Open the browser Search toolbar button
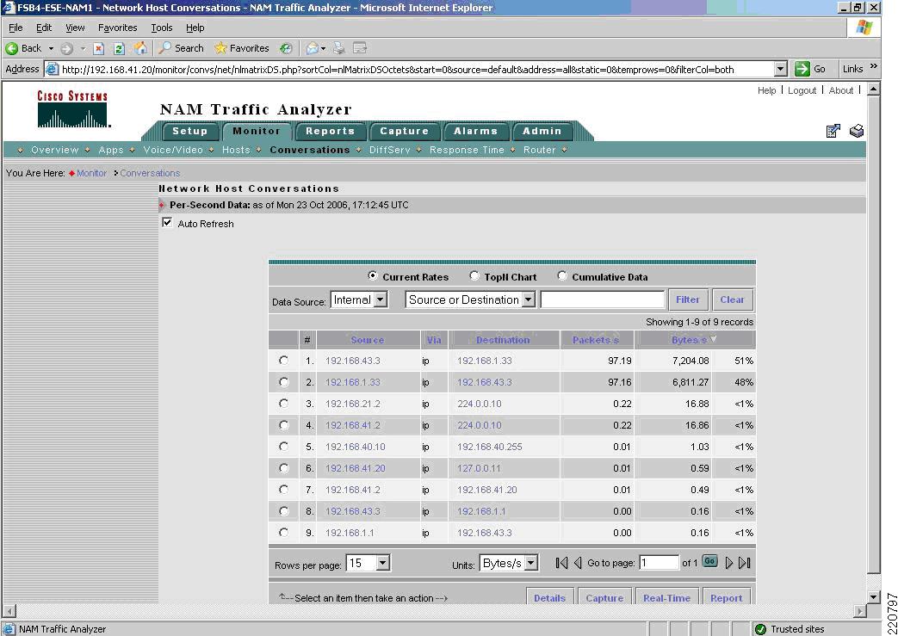The height and width of the screenshot is (636, 898). click(181, 48)
